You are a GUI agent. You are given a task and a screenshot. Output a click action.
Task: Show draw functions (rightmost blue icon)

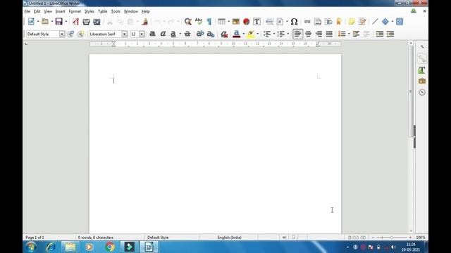point(400,22)
